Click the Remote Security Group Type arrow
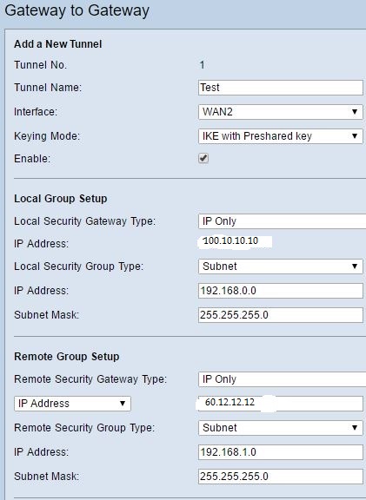The height and width of the screenshot is (500, 366). pos(355,428)
